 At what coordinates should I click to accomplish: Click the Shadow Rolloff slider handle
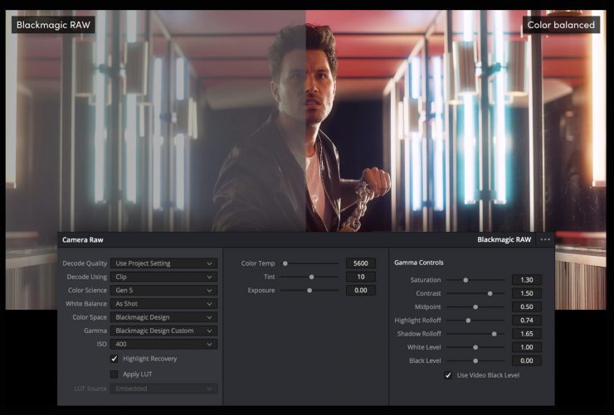tap(495, 334)
